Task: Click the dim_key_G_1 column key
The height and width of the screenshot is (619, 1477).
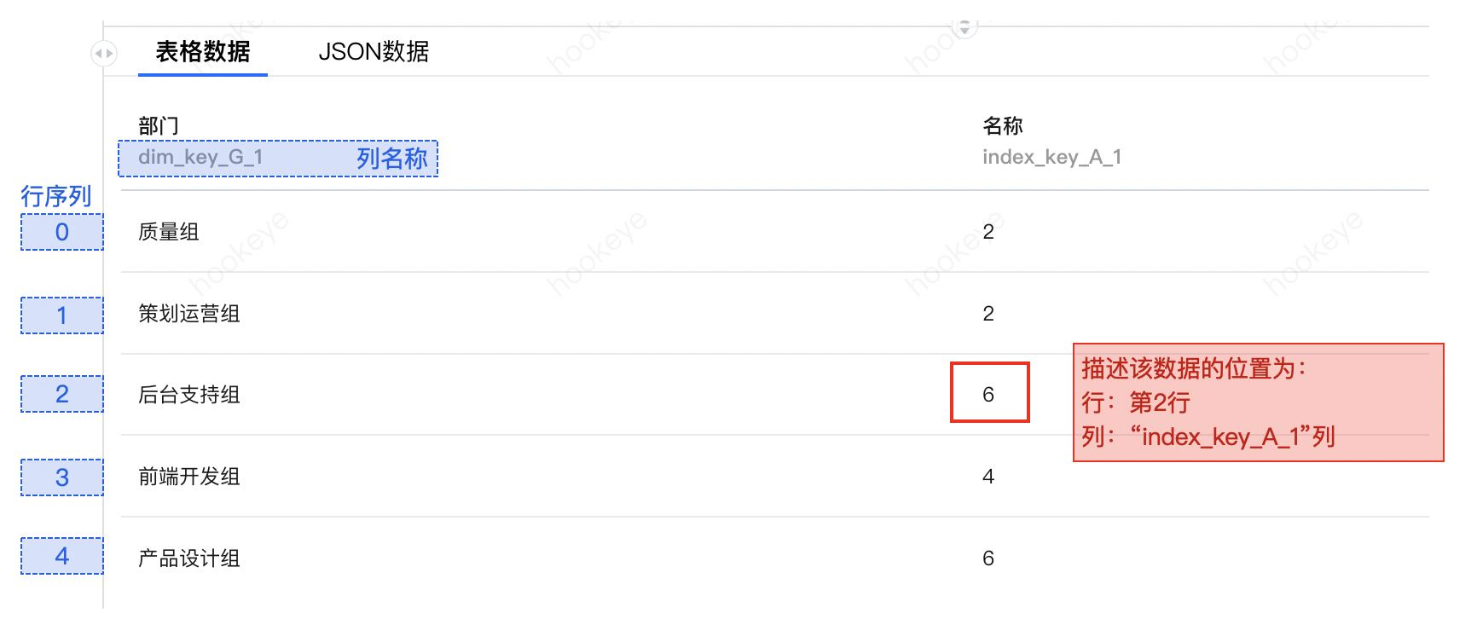Action: tap(200, 157)
